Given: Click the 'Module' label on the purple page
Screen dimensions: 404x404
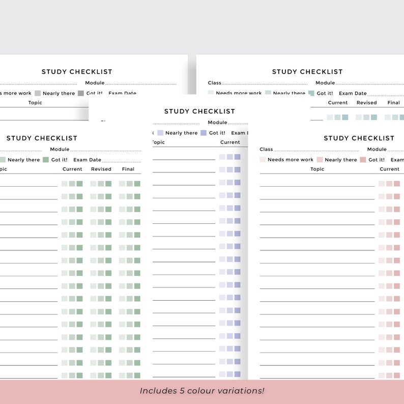Looking at the screenshot, I should [x=217, y=123].
